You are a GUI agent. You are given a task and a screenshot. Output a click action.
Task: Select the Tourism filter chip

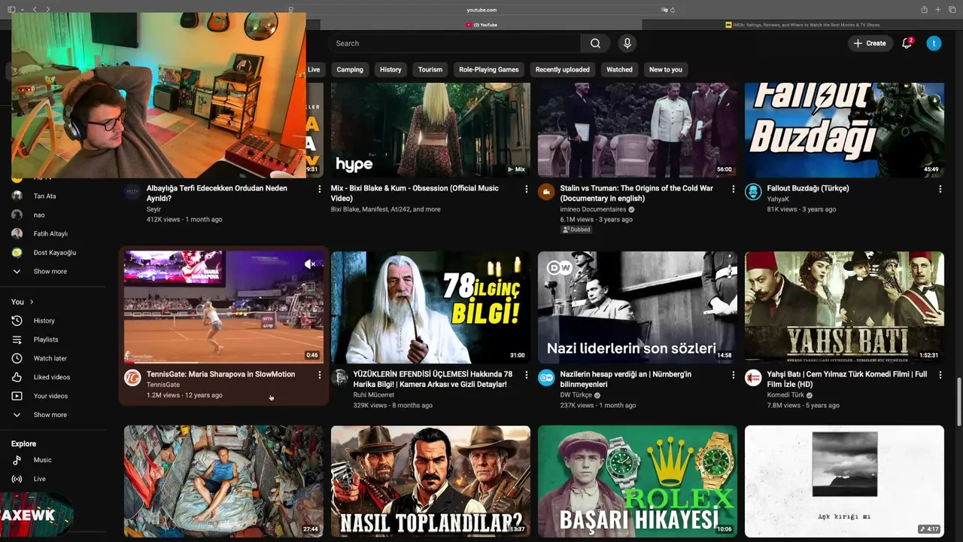click(430, 69)
